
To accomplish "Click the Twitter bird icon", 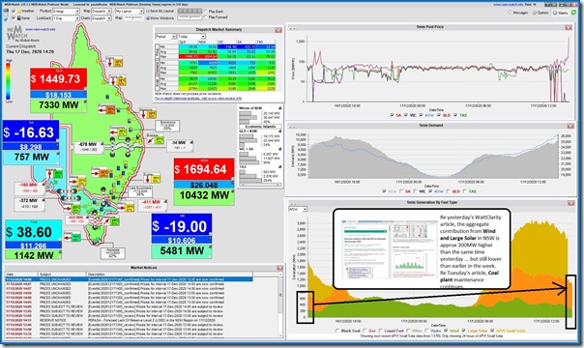I will tap(6, 17).
